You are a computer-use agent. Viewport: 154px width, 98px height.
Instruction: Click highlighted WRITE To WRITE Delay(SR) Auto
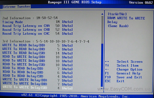click(67, 88)
